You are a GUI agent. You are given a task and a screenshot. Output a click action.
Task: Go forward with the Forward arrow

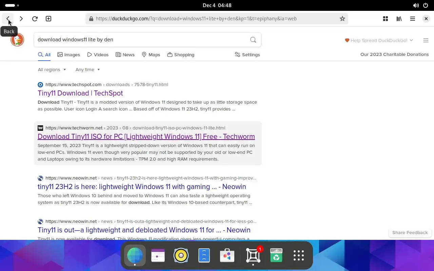(21, 19)
